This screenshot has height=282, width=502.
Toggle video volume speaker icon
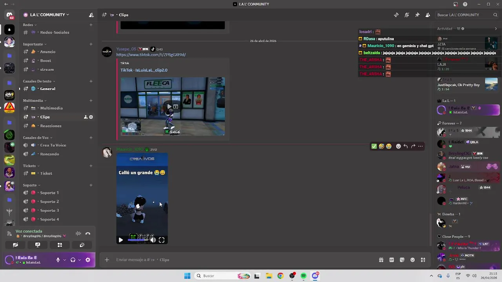click(x=153, y=240)
